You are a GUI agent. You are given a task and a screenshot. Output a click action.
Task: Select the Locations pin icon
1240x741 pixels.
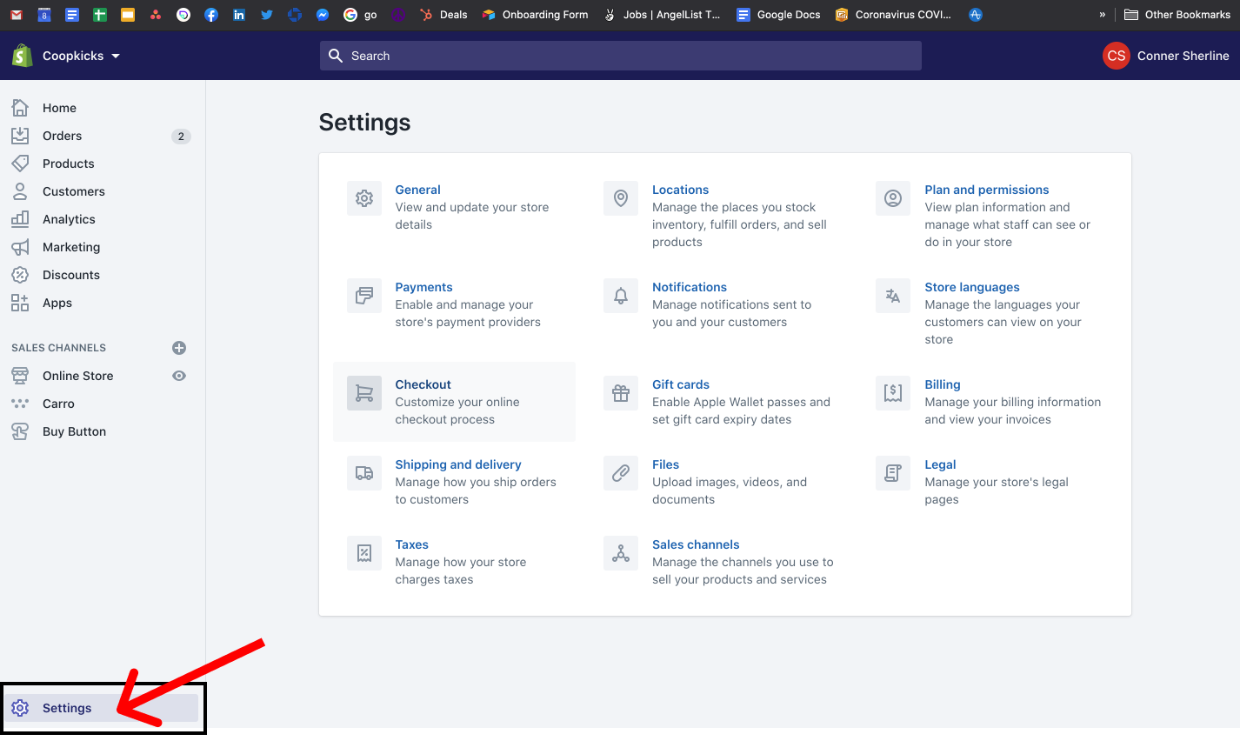(620, 198)
